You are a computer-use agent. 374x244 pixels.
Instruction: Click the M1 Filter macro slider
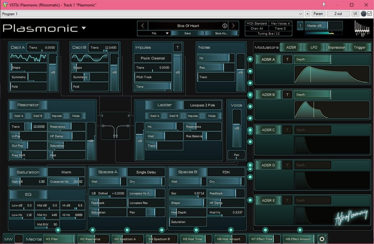point(60,239)
